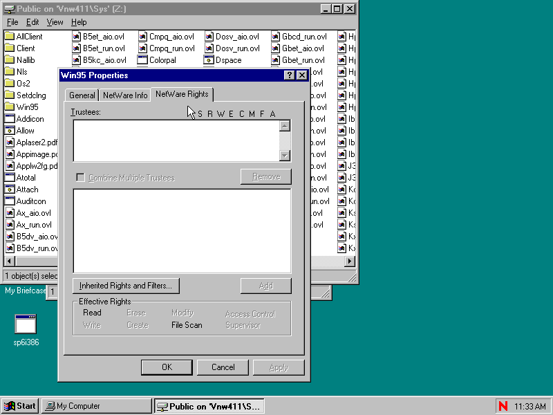Viewport: 553px width, 415px height.
Task: Open the Edit menu
Action: click(x=32, y=22)
